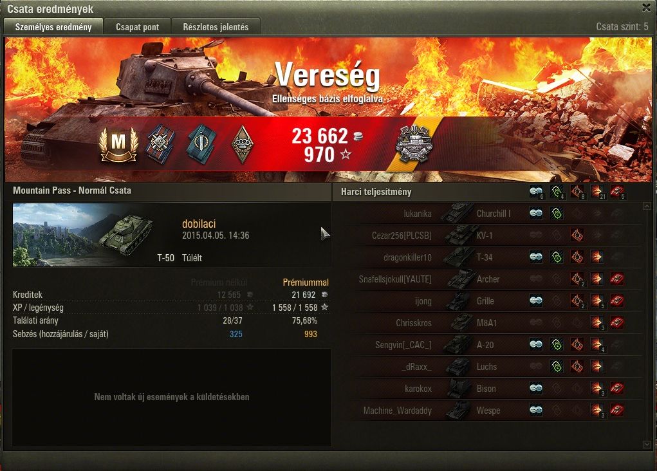
Task: Switch to the Csapat pont tab
Action: (x=138, y=27)
